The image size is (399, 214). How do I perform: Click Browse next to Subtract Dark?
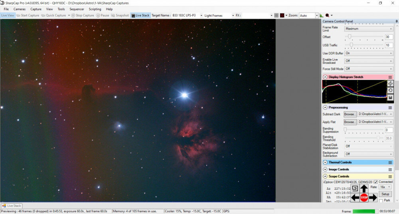tap(350, 114)
